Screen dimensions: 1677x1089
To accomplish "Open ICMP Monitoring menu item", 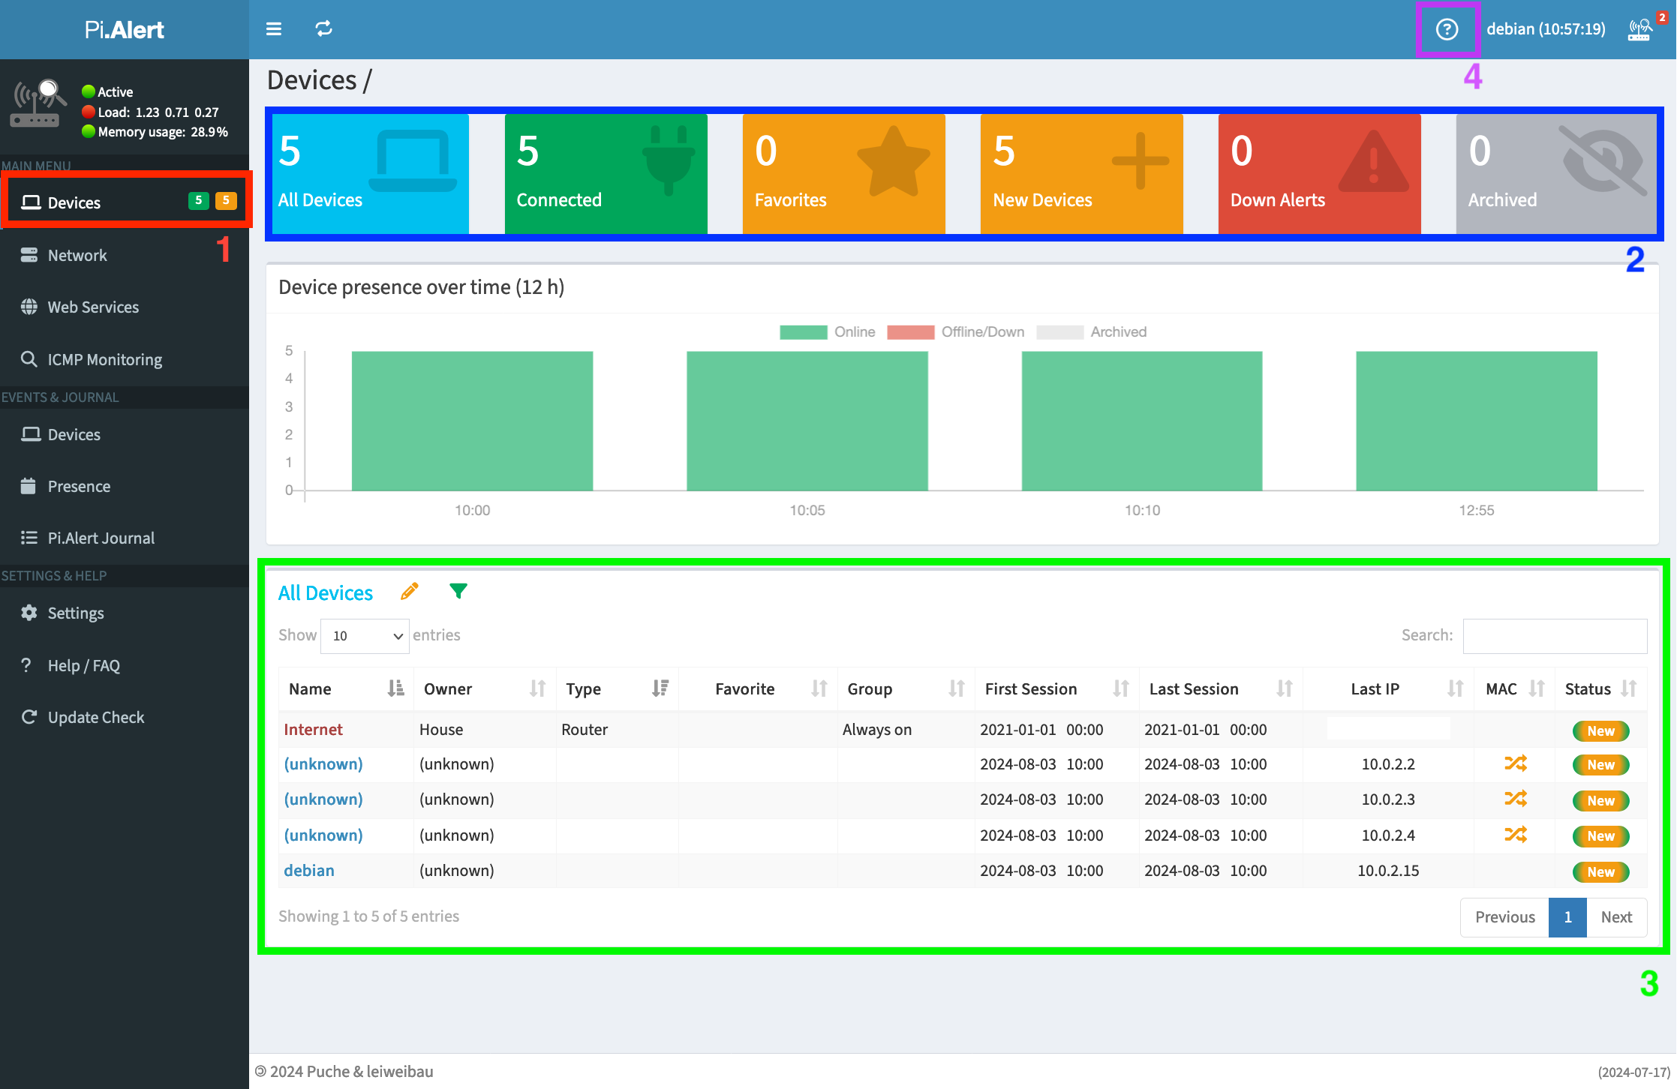I will point(104,359).
